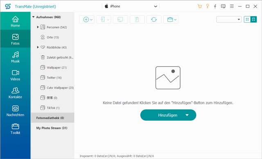
Task: Open the shopping cart purchase icon
Action: click(x=199, y=7)
